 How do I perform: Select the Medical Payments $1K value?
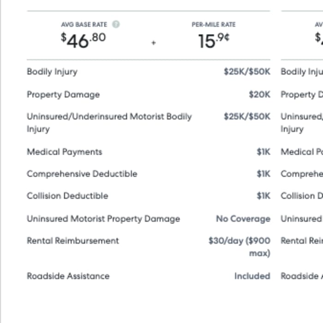263,152
